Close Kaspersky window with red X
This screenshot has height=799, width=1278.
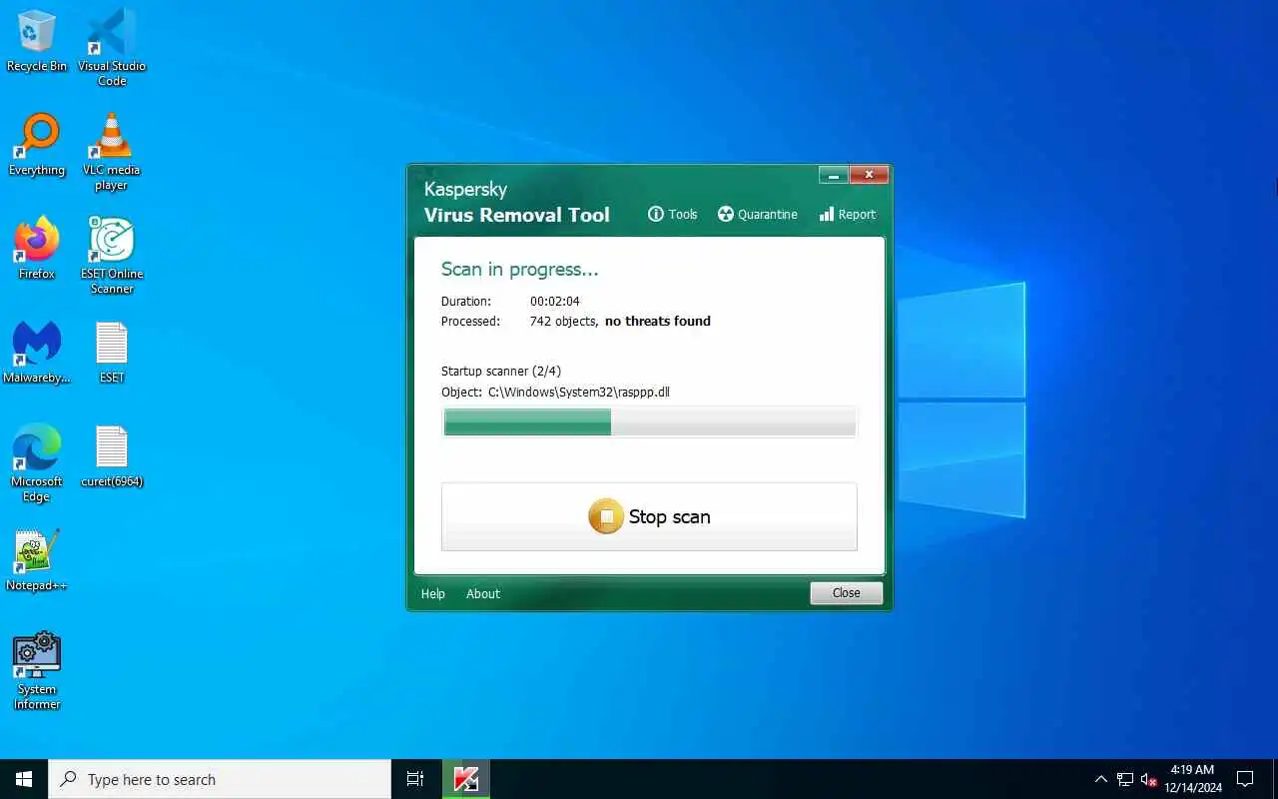[869, 175]
